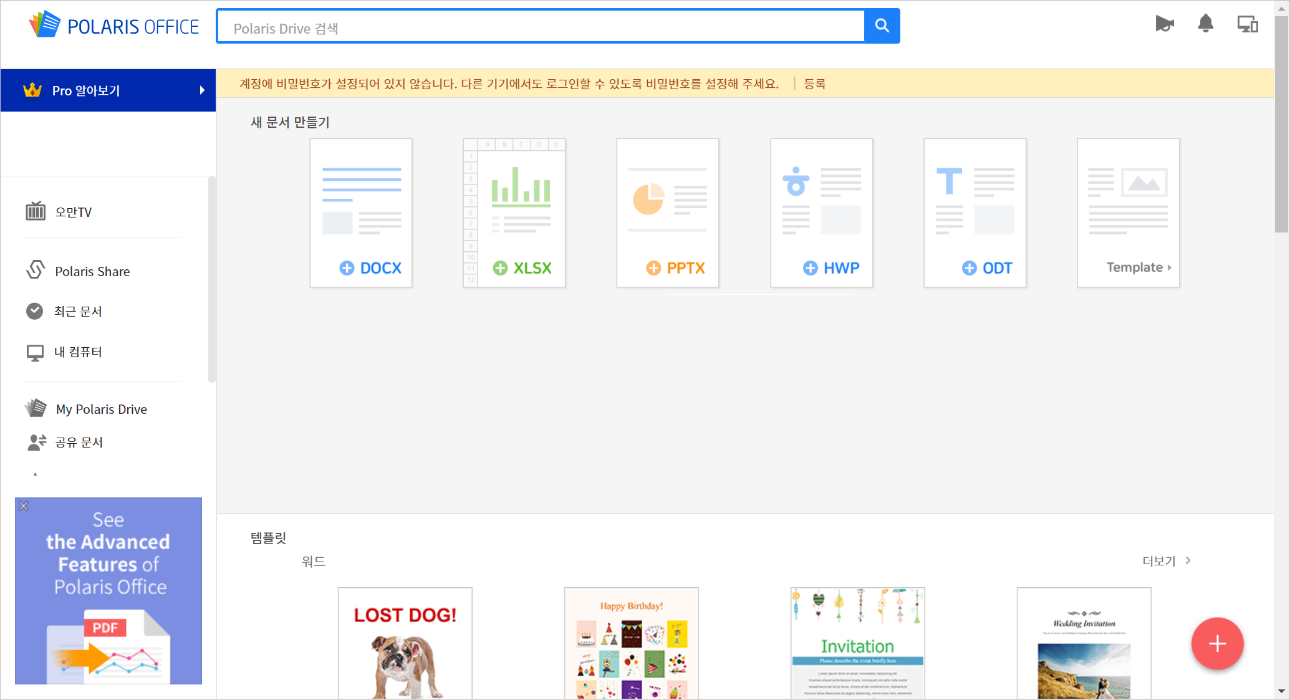The image size is (1290, 700).
Task: Open 오만TV from the sidebar
Action: click(x=73, y=212)
